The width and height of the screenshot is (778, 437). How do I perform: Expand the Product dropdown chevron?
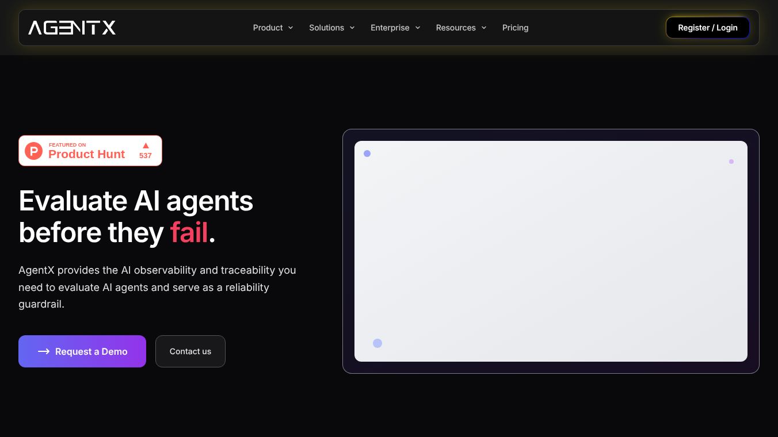point(291,28)
